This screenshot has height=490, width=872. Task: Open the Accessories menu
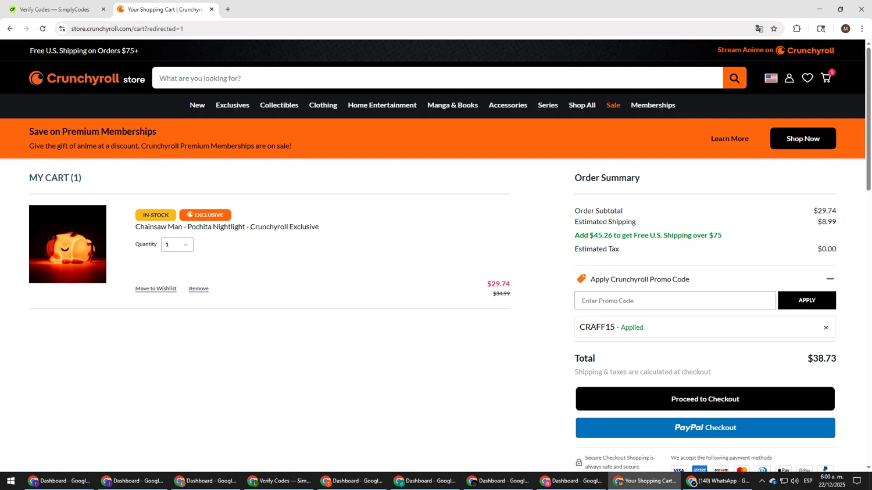pyautogui.click(x=508, y=105)
